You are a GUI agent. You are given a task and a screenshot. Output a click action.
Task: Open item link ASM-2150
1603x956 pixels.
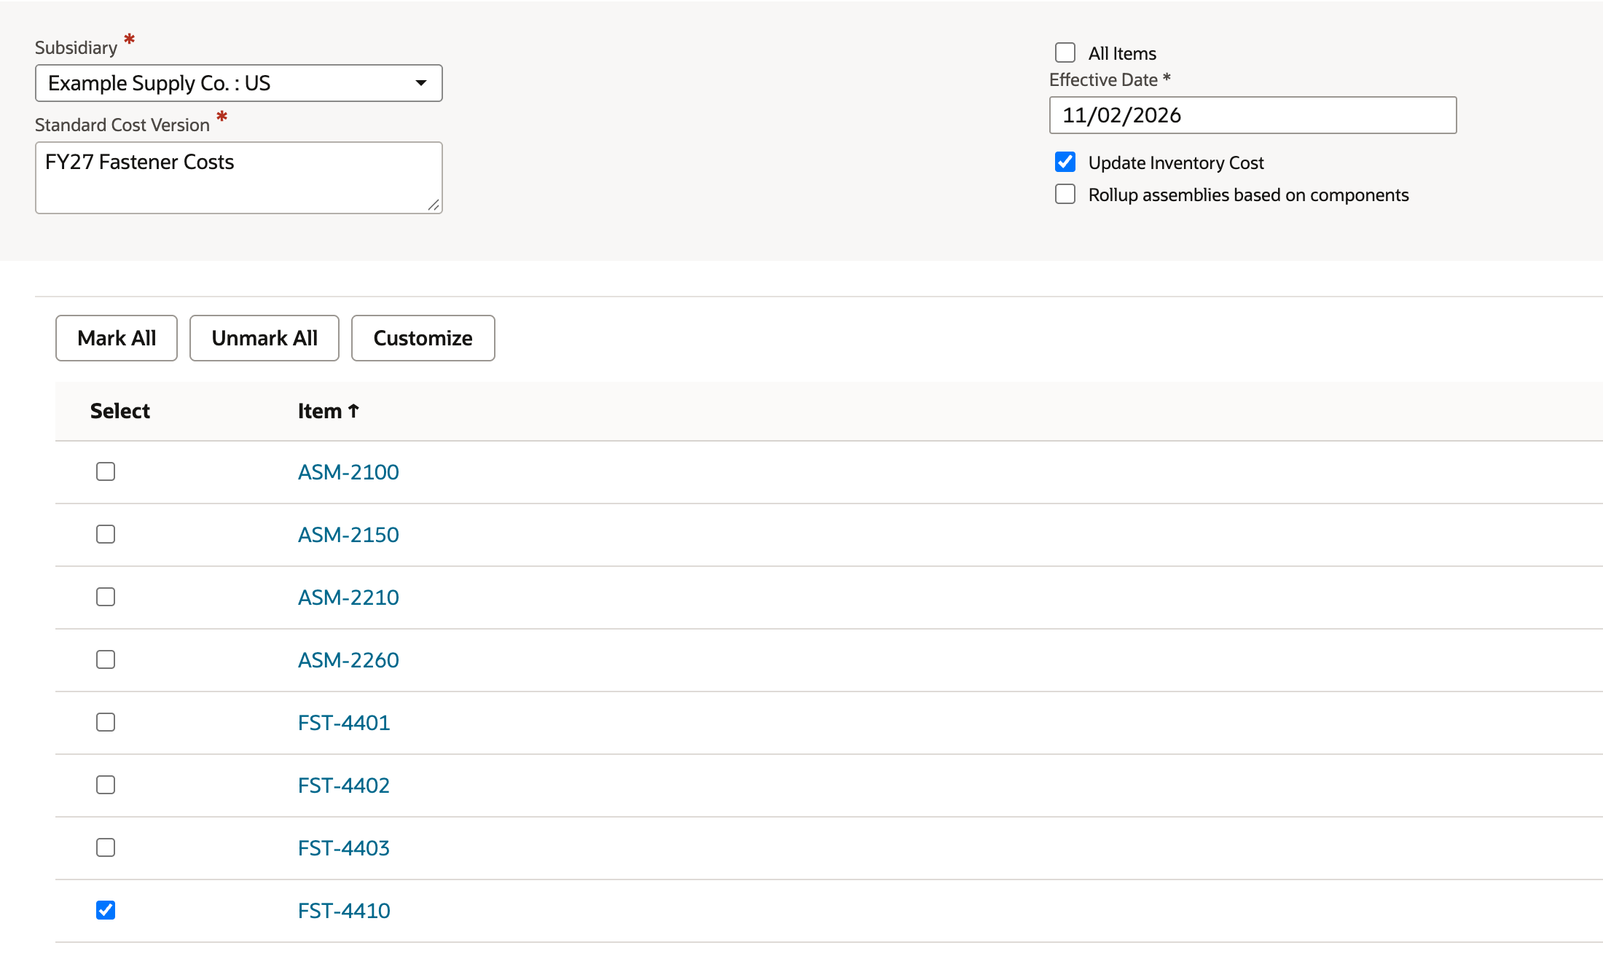coord(348,535)
